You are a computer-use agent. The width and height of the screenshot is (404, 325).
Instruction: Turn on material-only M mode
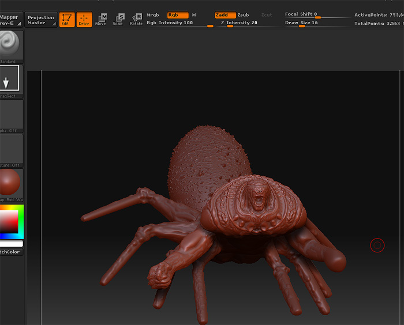194,15
